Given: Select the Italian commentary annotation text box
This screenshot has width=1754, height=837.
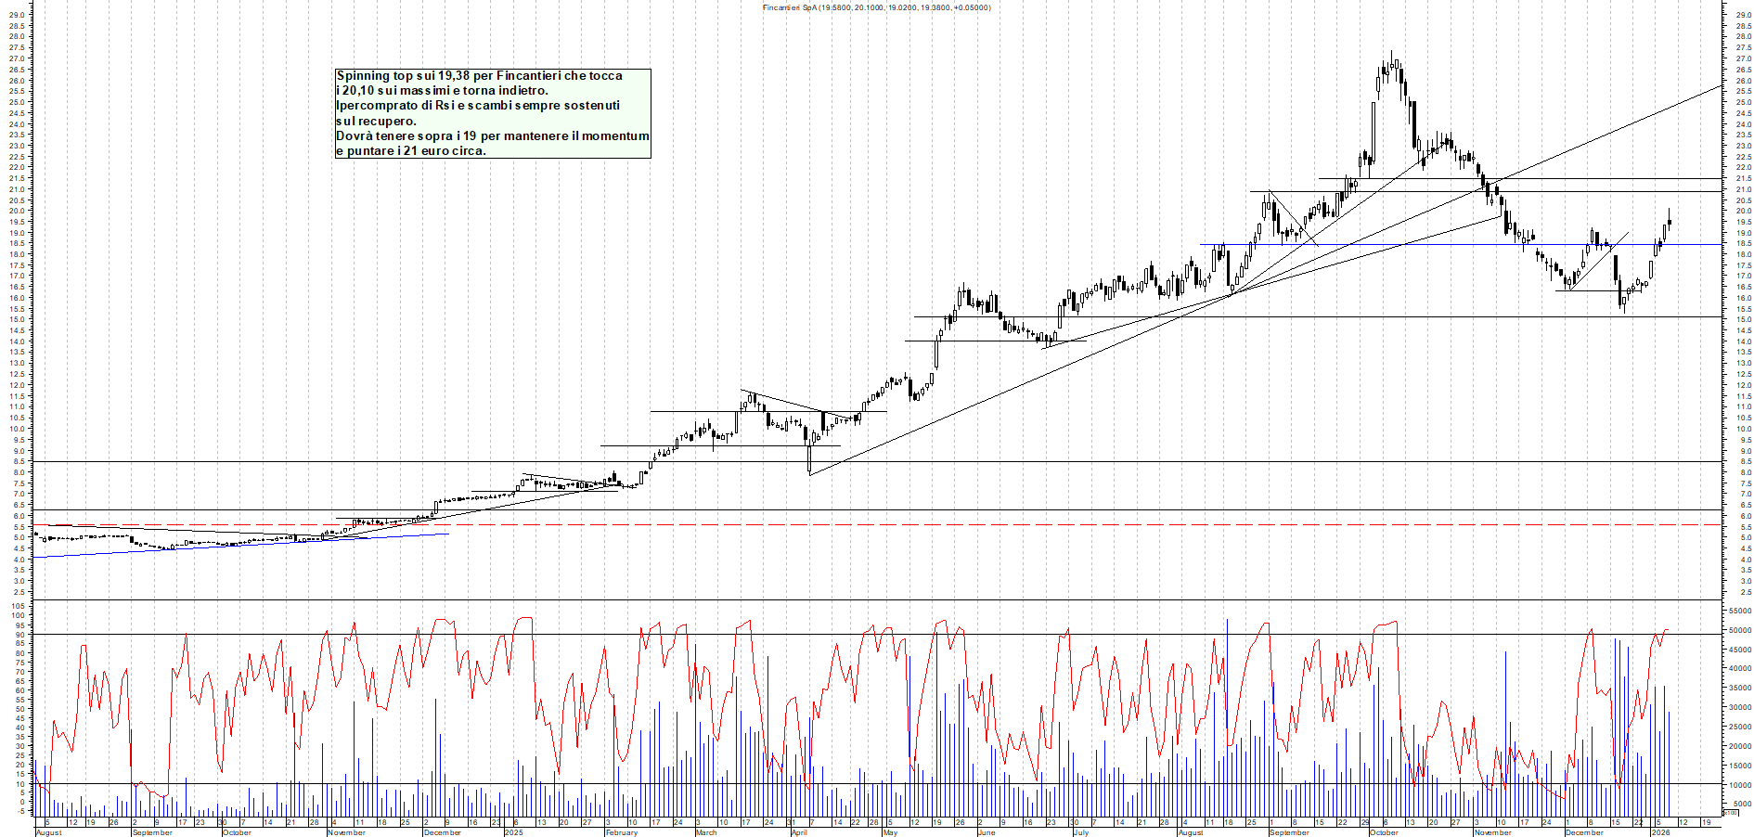Looking at the screenshot, I should pos(492,113).
